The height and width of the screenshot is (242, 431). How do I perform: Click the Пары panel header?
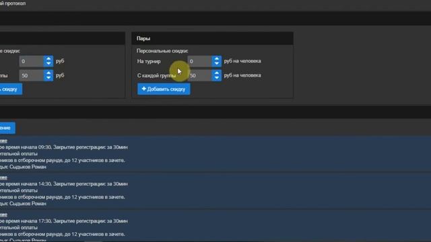tap(212, 38)
